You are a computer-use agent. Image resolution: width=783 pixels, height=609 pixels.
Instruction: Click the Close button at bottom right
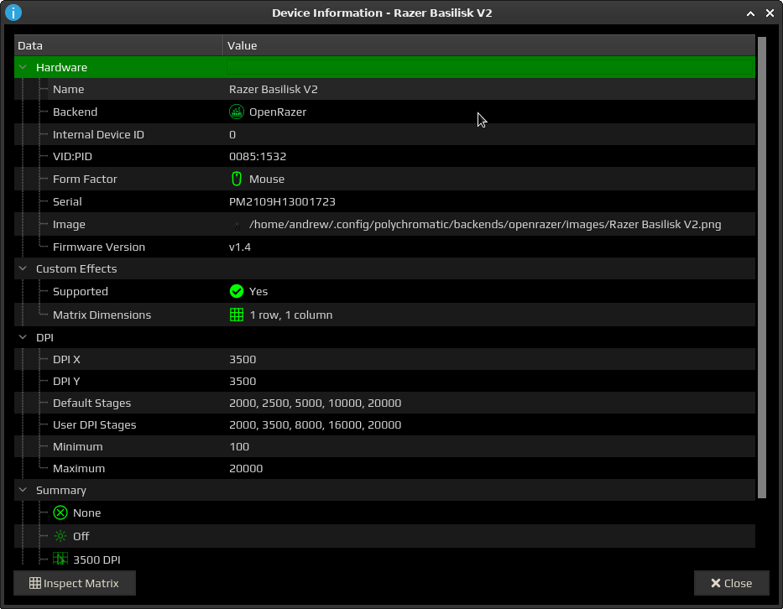[731, 583]
